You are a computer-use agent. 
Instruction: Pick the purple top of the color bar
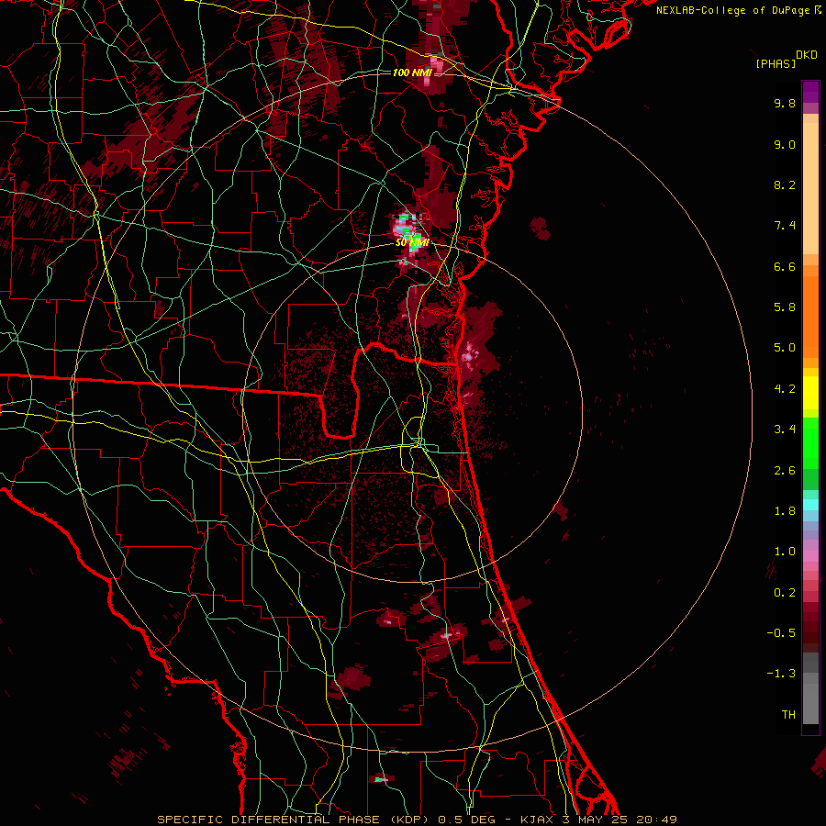coord(810,92)
